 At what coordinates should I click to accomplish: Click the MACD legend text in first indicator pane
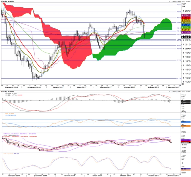pyautogui.click(x=14, y=94)
